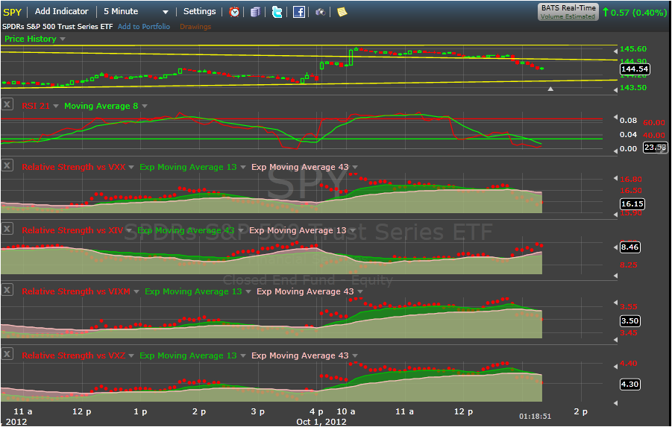Click the 4 p time axis label

tap(316, 411)
